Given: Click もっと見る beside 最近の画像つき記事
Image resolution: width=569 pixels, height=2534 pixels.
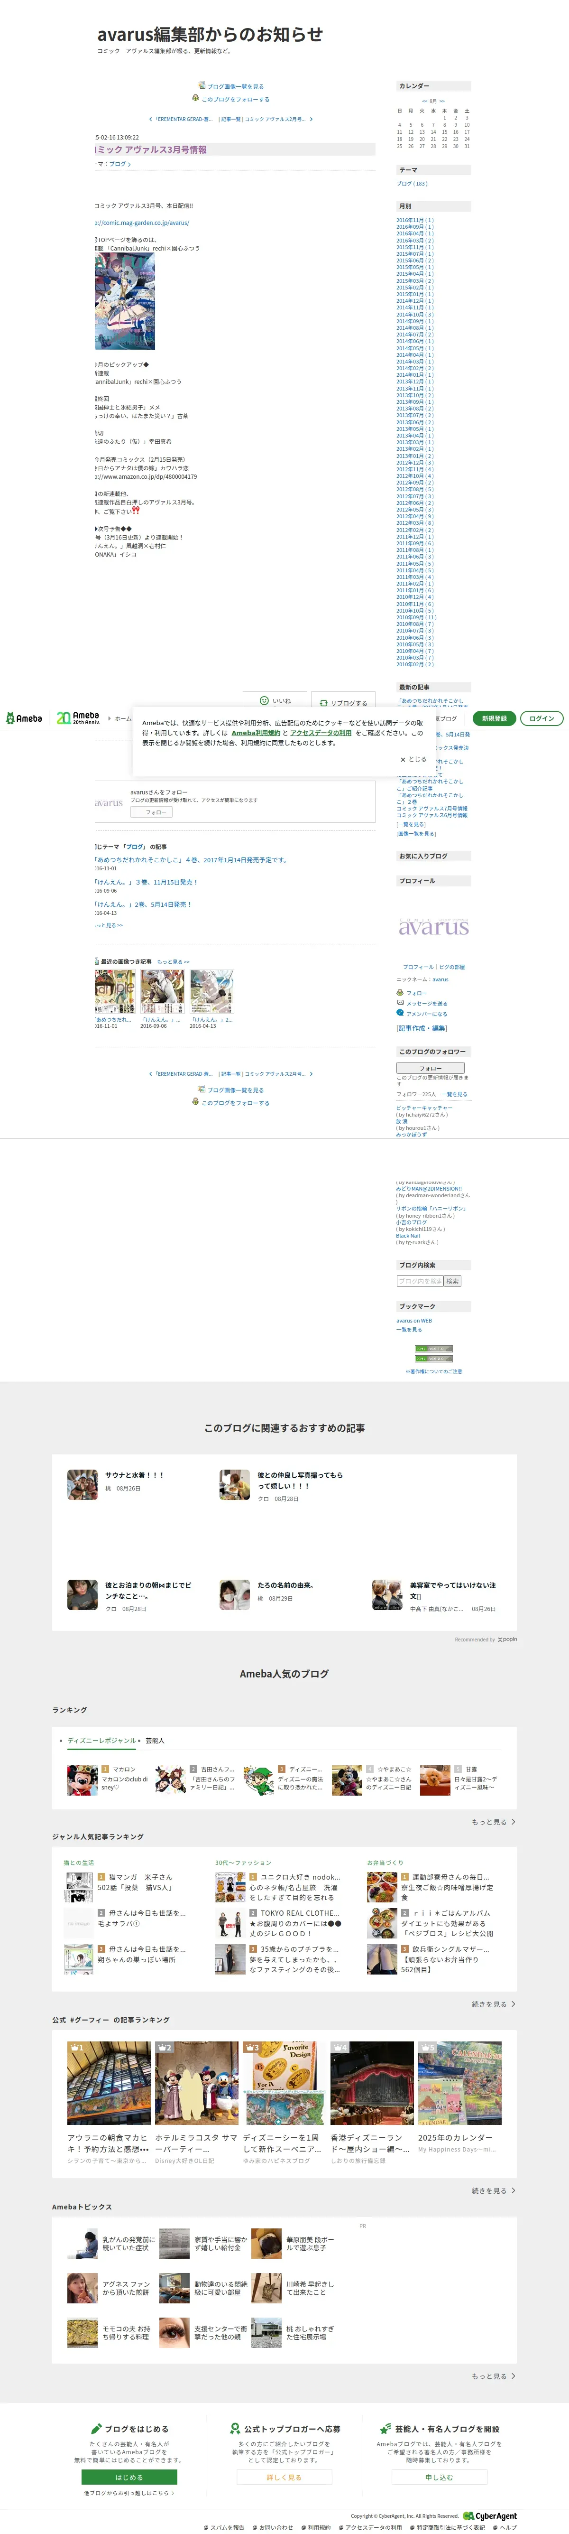Looking at the screenshot, I should [173, 962].
